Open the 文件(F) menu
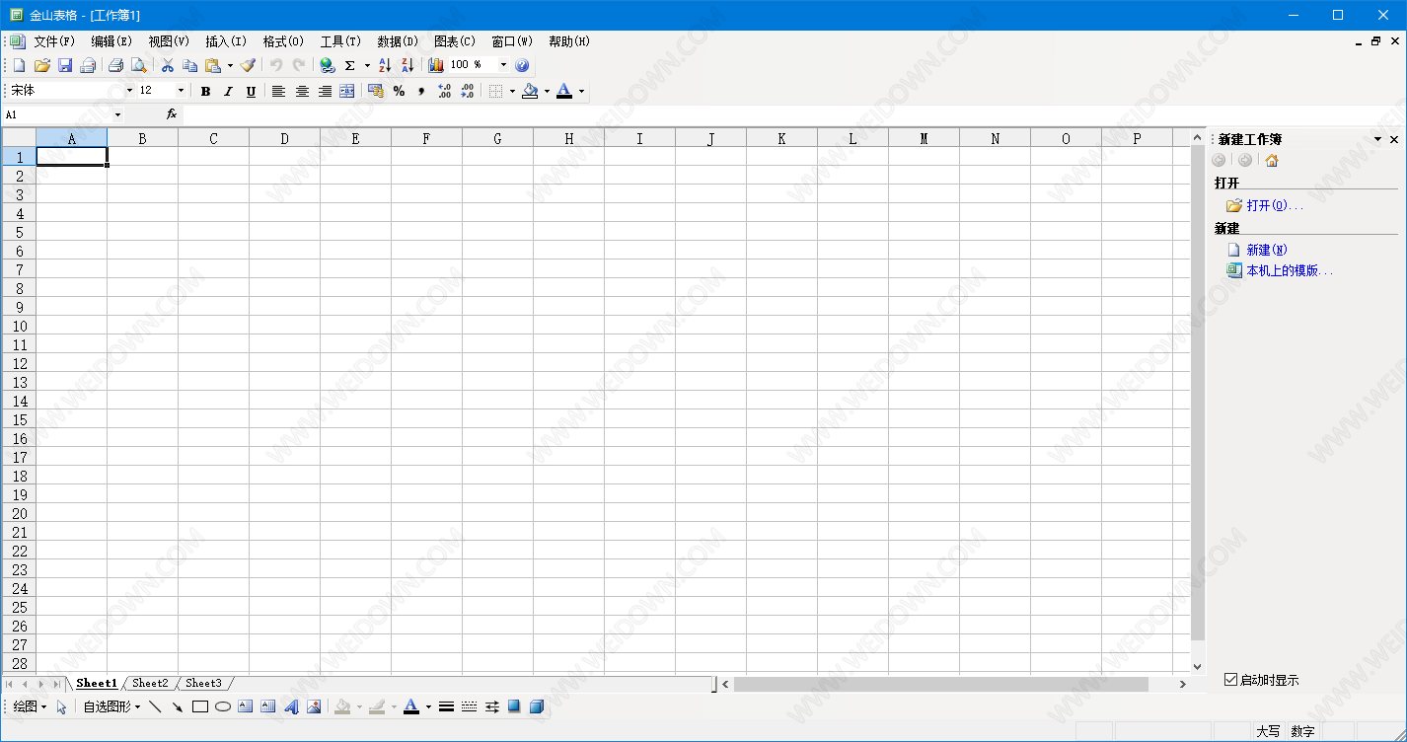 click(x=54, y=41)
